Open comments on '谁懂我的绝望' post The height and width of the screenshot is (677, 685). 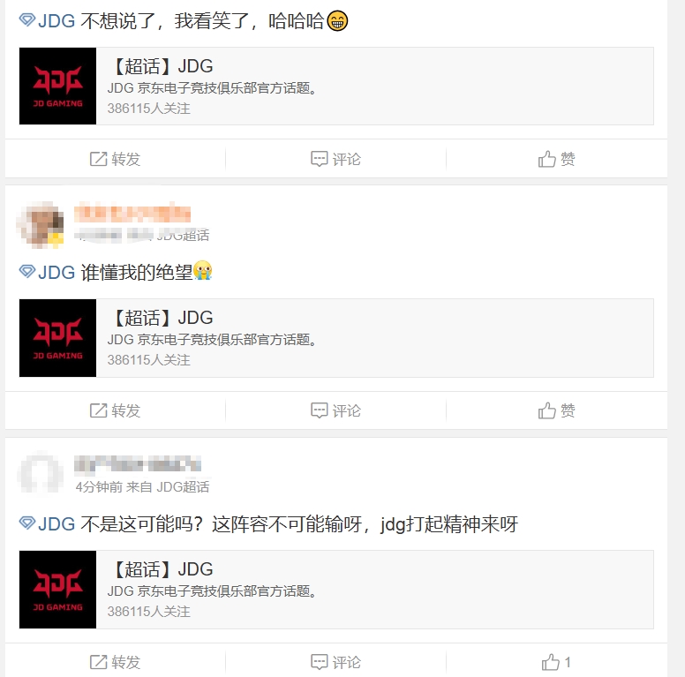pos(335,410)
